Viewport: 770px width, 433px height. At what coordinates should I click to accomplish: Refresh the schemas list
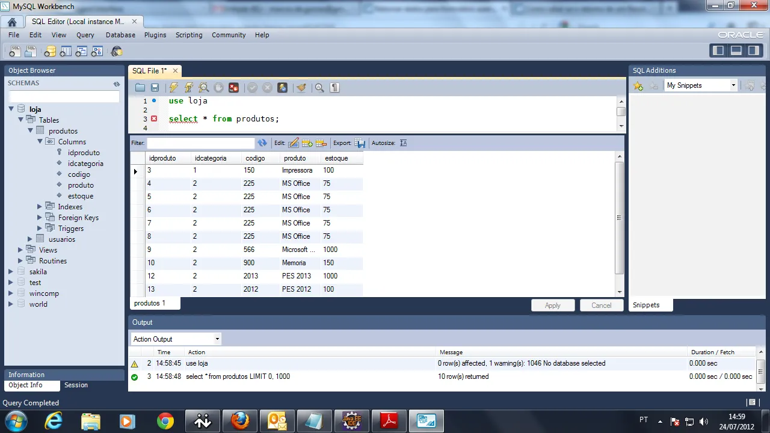click(117, 84)
